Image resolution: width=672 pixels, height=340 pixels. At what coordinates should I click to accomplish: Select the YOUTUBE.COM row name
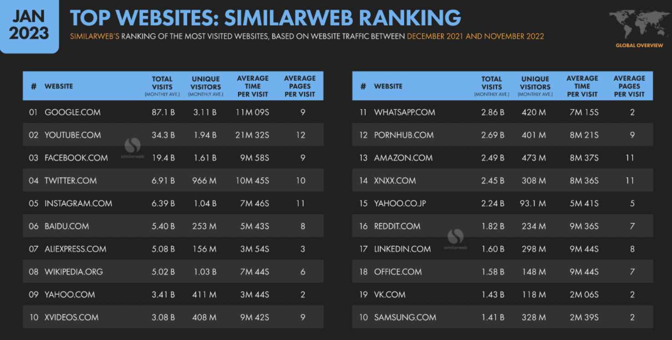point(73,135)
